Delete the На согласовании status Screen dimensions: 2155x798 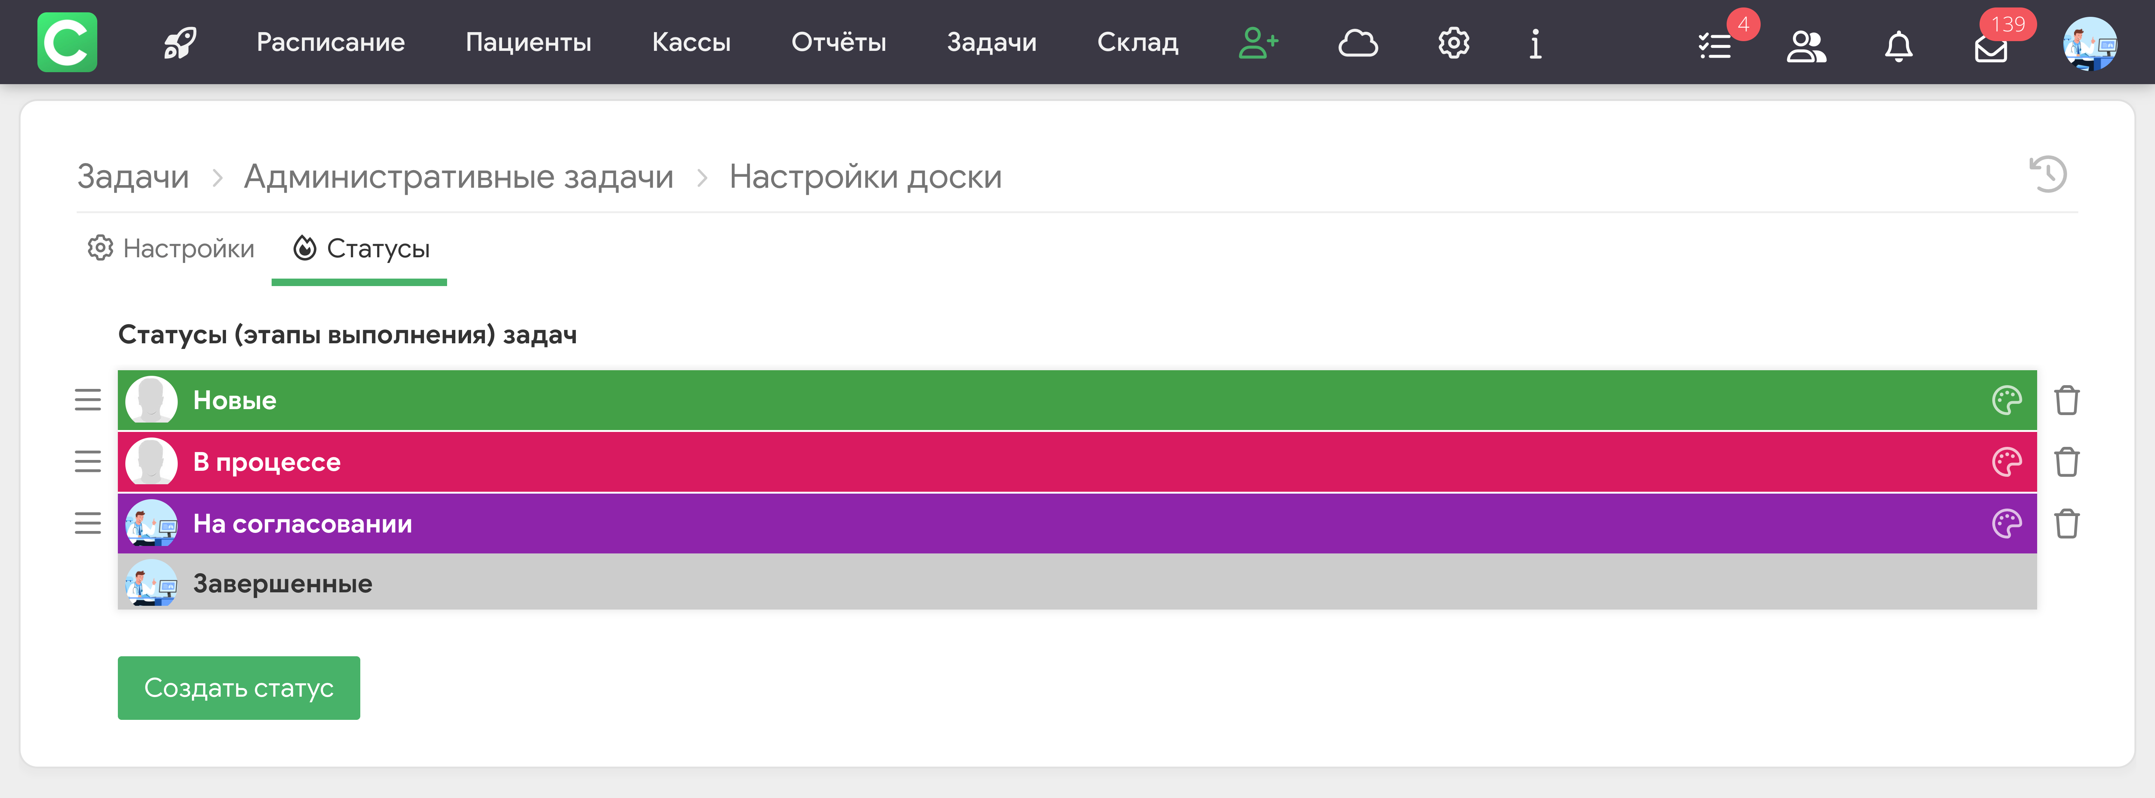(x=2066, y=524)
